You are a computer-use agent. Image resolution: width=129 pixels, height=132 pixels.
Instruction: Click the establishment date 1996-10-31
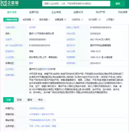(x=95, y=51)
